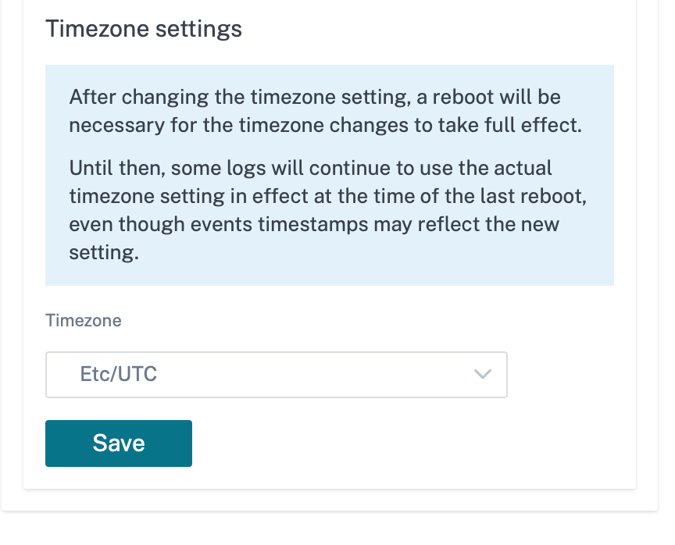
Task: Click the paragraph starting Until then
Action: pyautogui.click(x=327, y=210)
